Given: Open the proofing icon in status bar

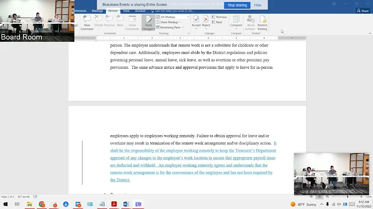Looking at the screenshot, I should [x=35, y=197].
